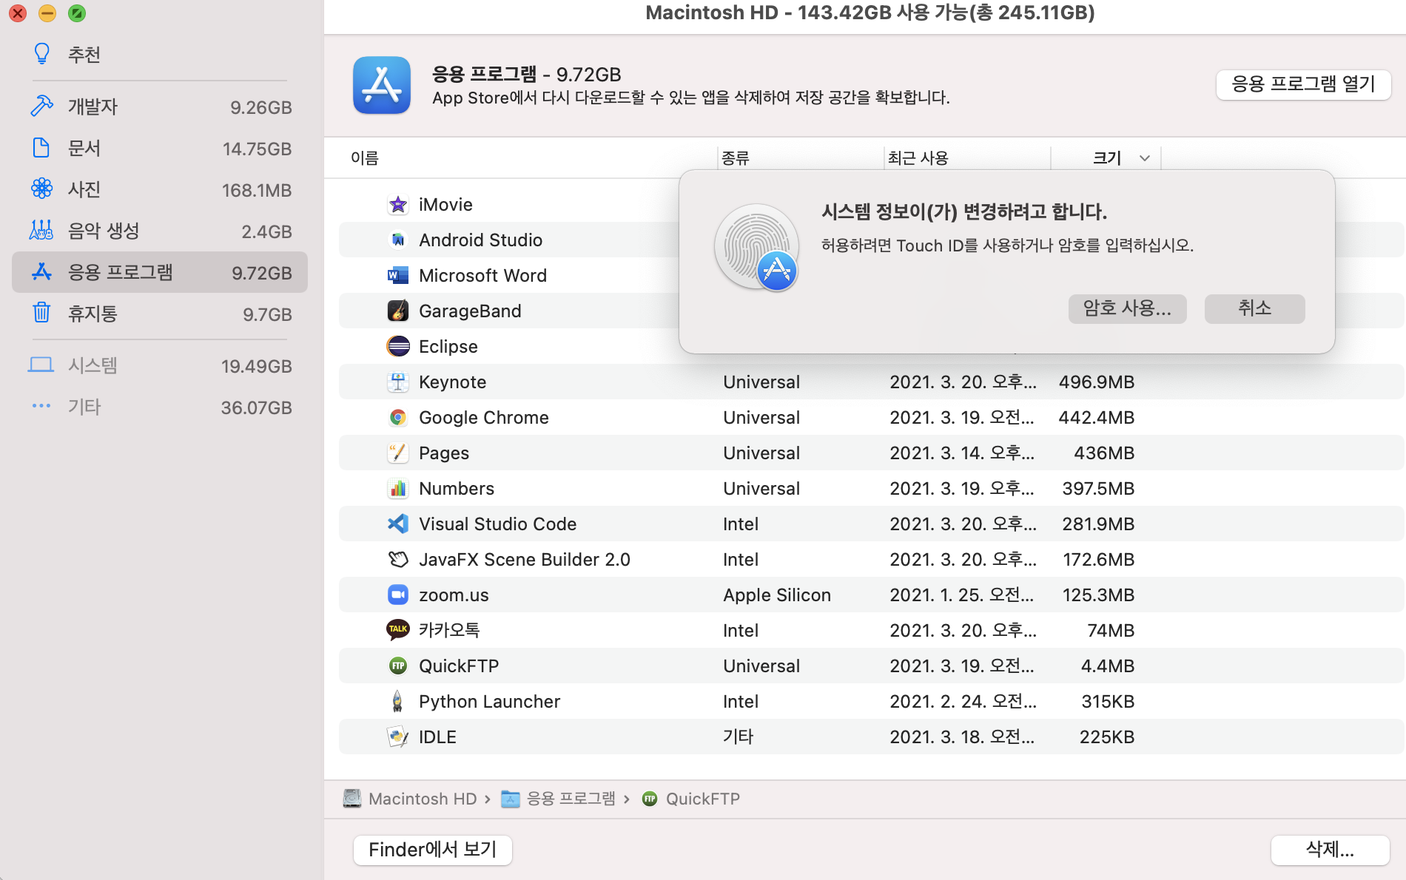Click the 삭제... button
The height and width of the screenshot is (880, 1406).
pyautogui.click(x=1330, y=850)
